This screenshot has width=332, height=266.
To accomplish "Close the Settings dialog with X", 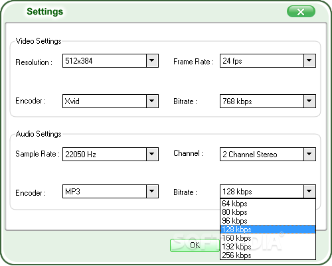I will tap(301, 11).
